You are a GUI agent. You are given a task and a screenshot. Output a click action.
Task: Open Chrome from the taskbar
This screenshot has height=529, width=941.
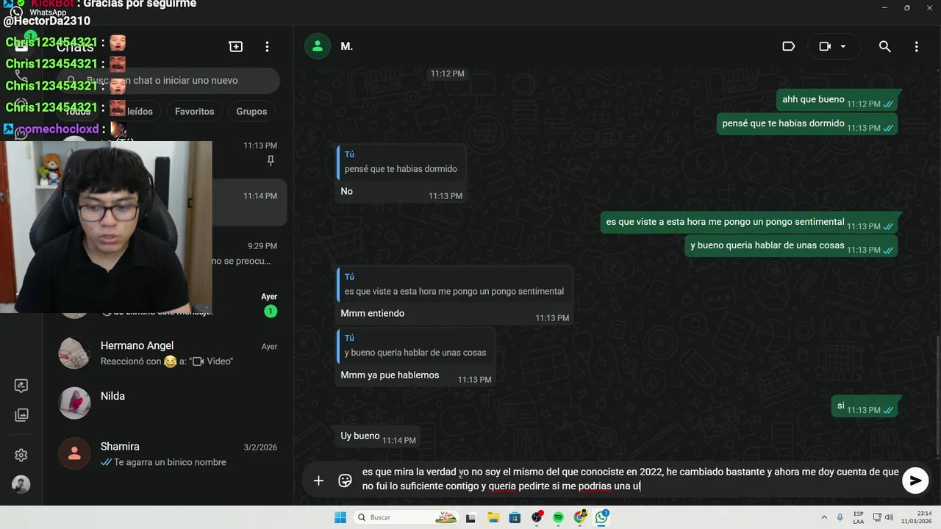click(580, 517)
